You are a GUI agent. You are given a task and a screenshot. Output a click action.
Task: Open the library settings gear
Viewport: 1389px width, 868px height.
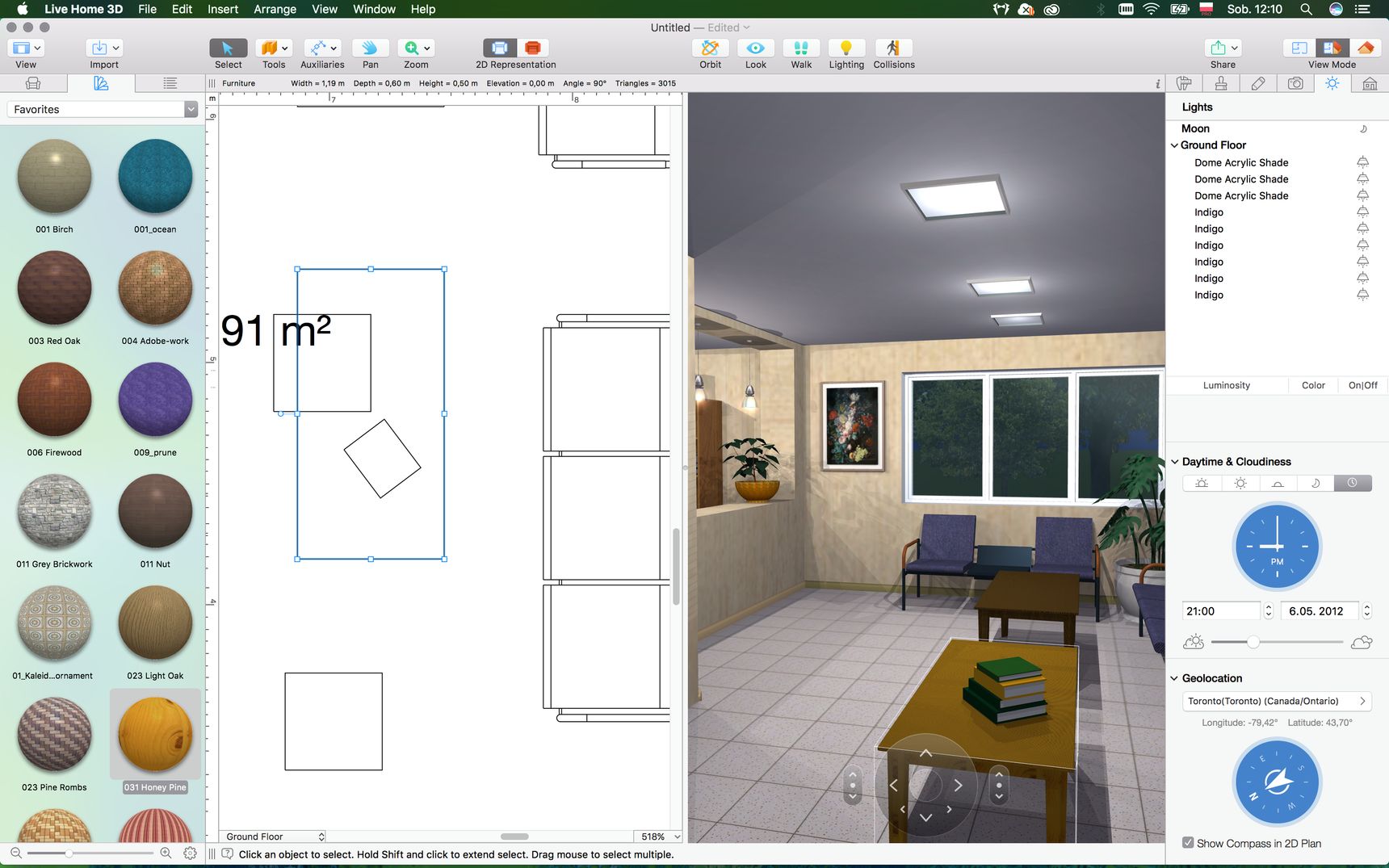pyautogui.click(x=191, y=853)
